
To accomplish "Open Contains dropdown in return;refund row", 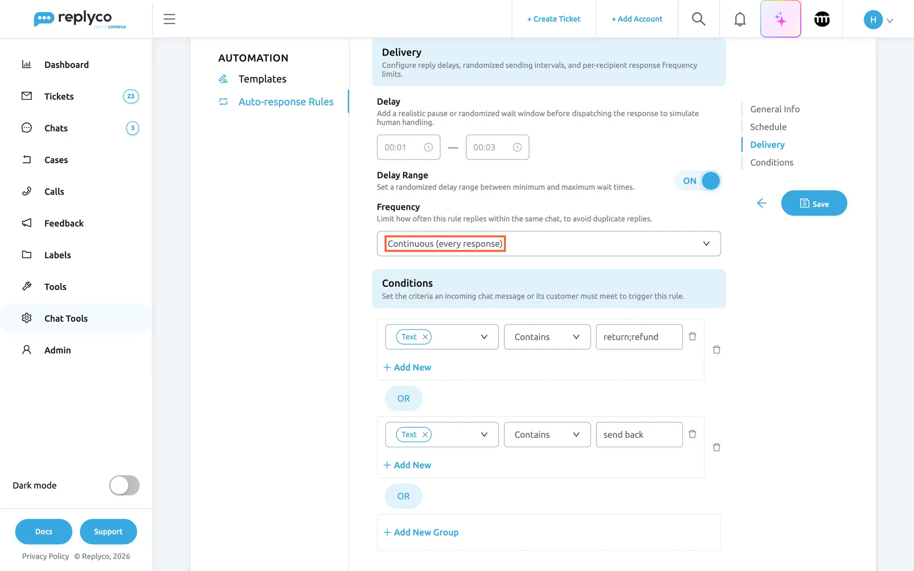I will [x=547, y=337].
